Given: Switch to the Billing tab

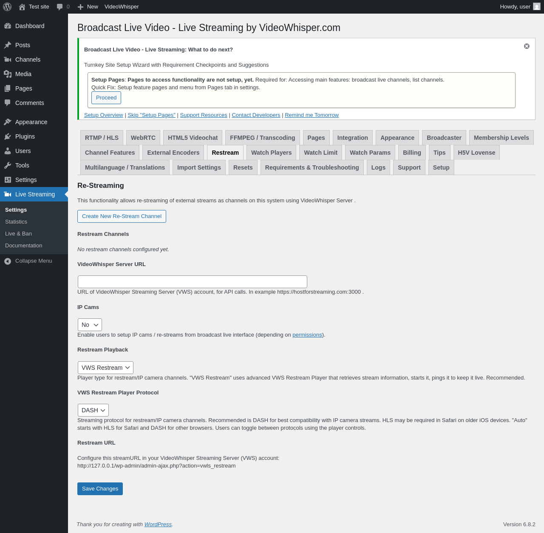Looking at the screenshot, I should coord(412,153).
